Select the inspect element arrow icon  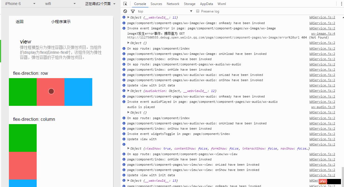pyautogui.click(x=125, y=4)
